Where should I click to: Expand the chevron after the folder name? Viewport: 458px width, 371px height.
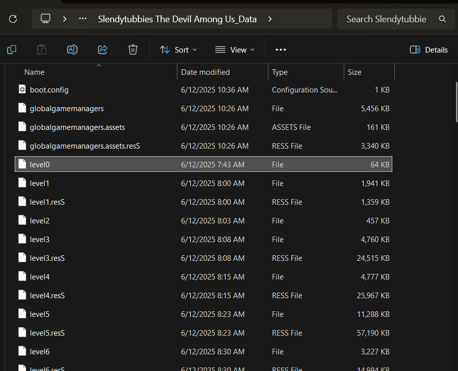coord(270,19)
